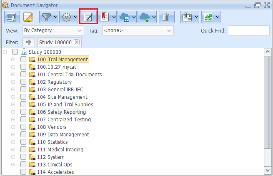Viewport: 273px width, 176px height.
Task: Open the cloud save dropdown arrow
Action: pos(134,17)
